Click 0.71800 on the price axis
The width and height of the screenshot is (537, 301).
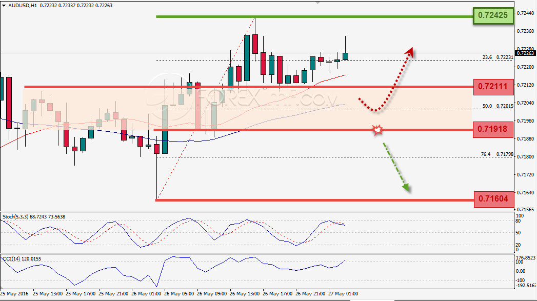[x=525, y=157]
